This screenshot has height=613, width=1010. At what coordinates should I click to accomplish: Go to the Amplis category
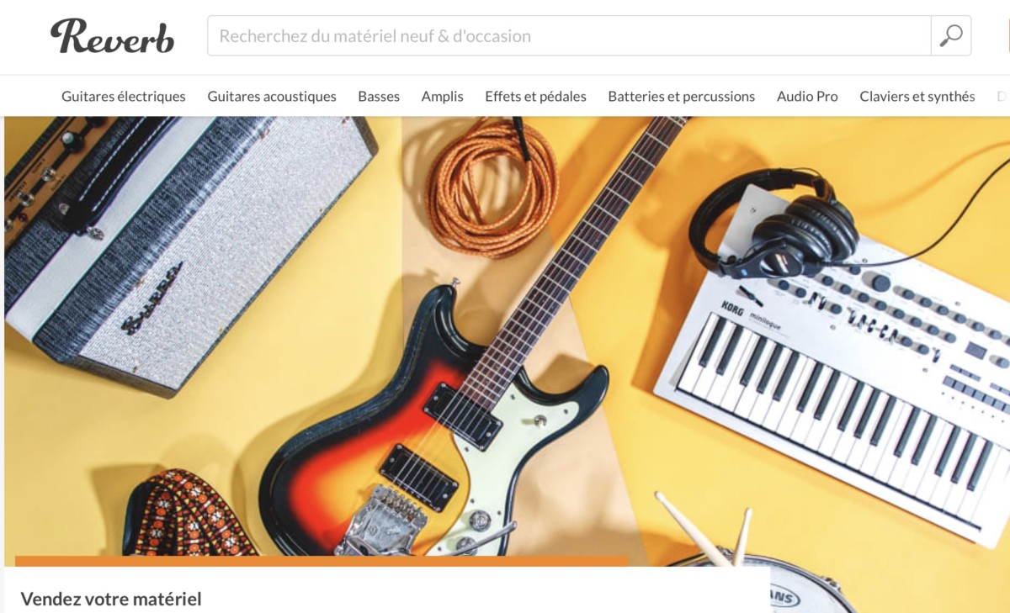click(x=443, y=96)
